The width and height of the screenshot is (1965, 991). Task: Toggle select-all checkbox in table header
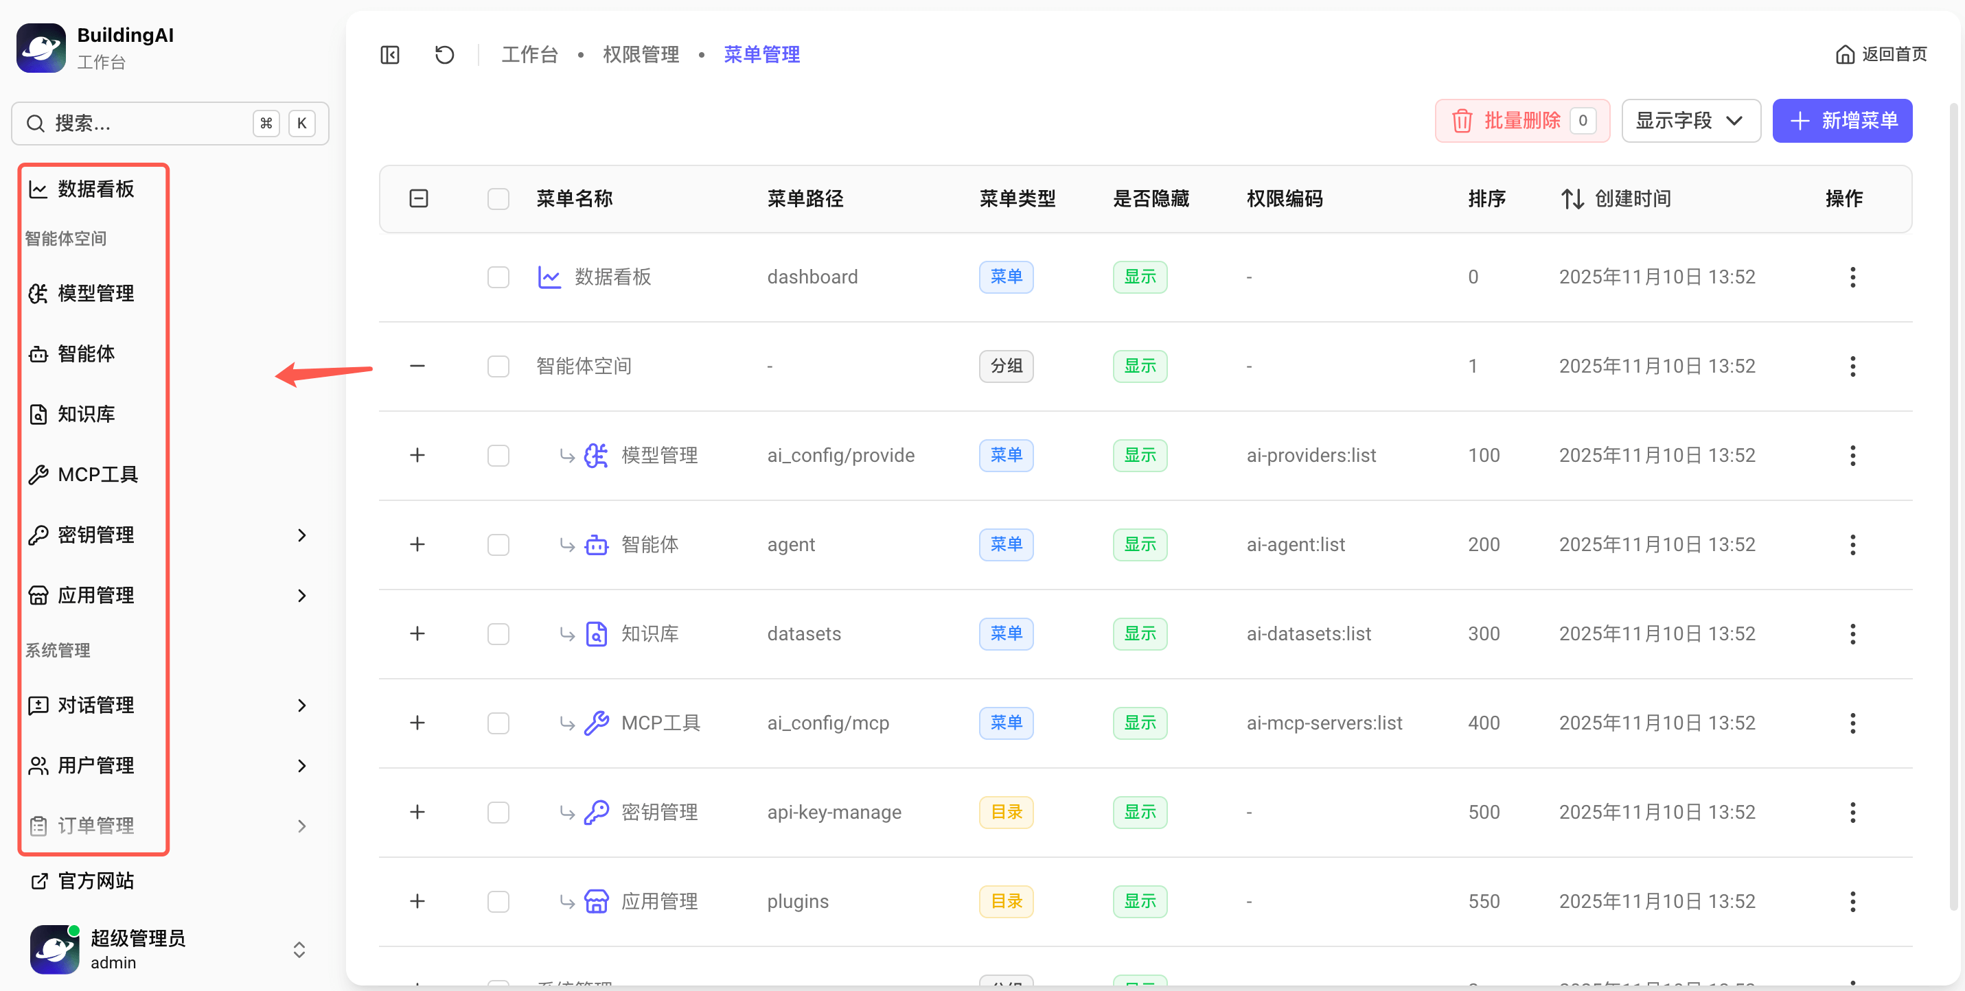(498, 199)
